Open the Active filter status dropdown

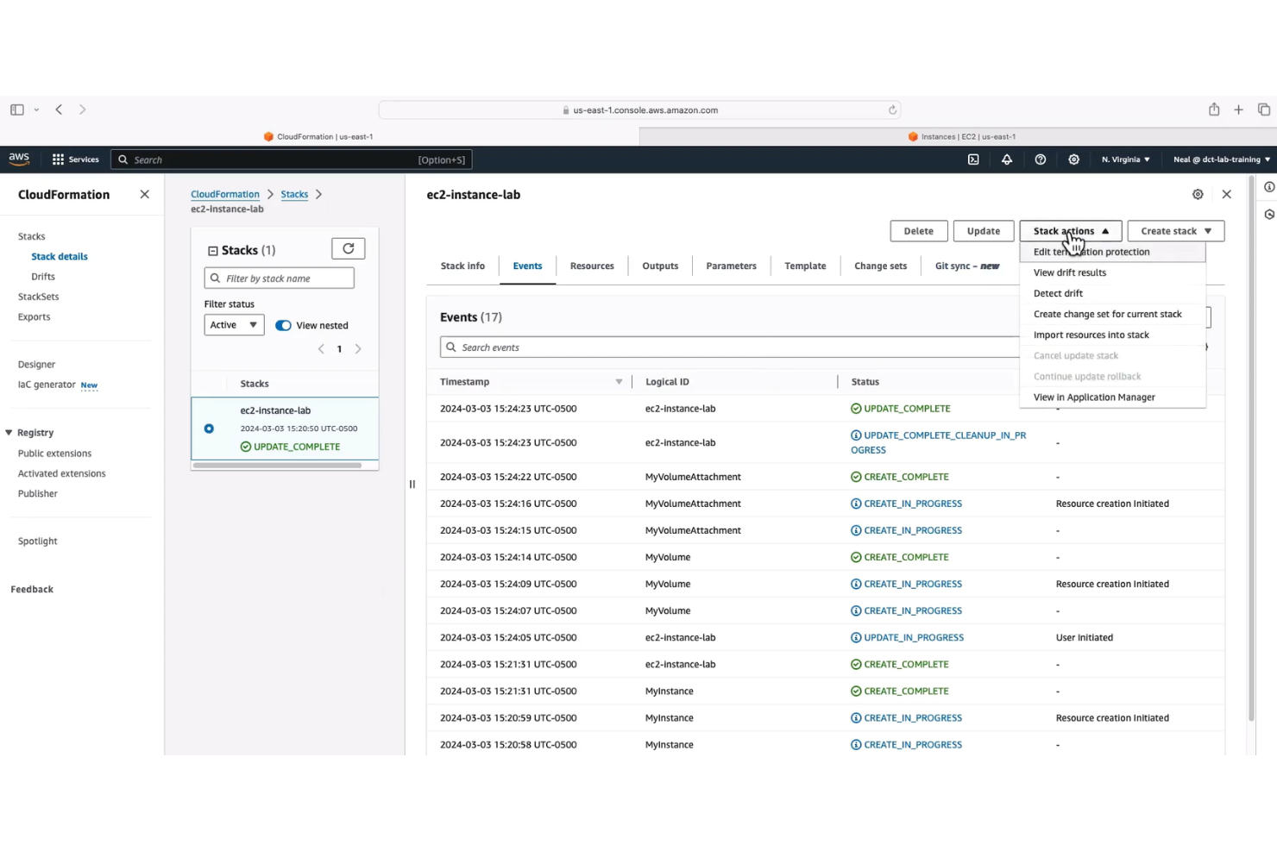pyautogui.click(x=234, y=325)
